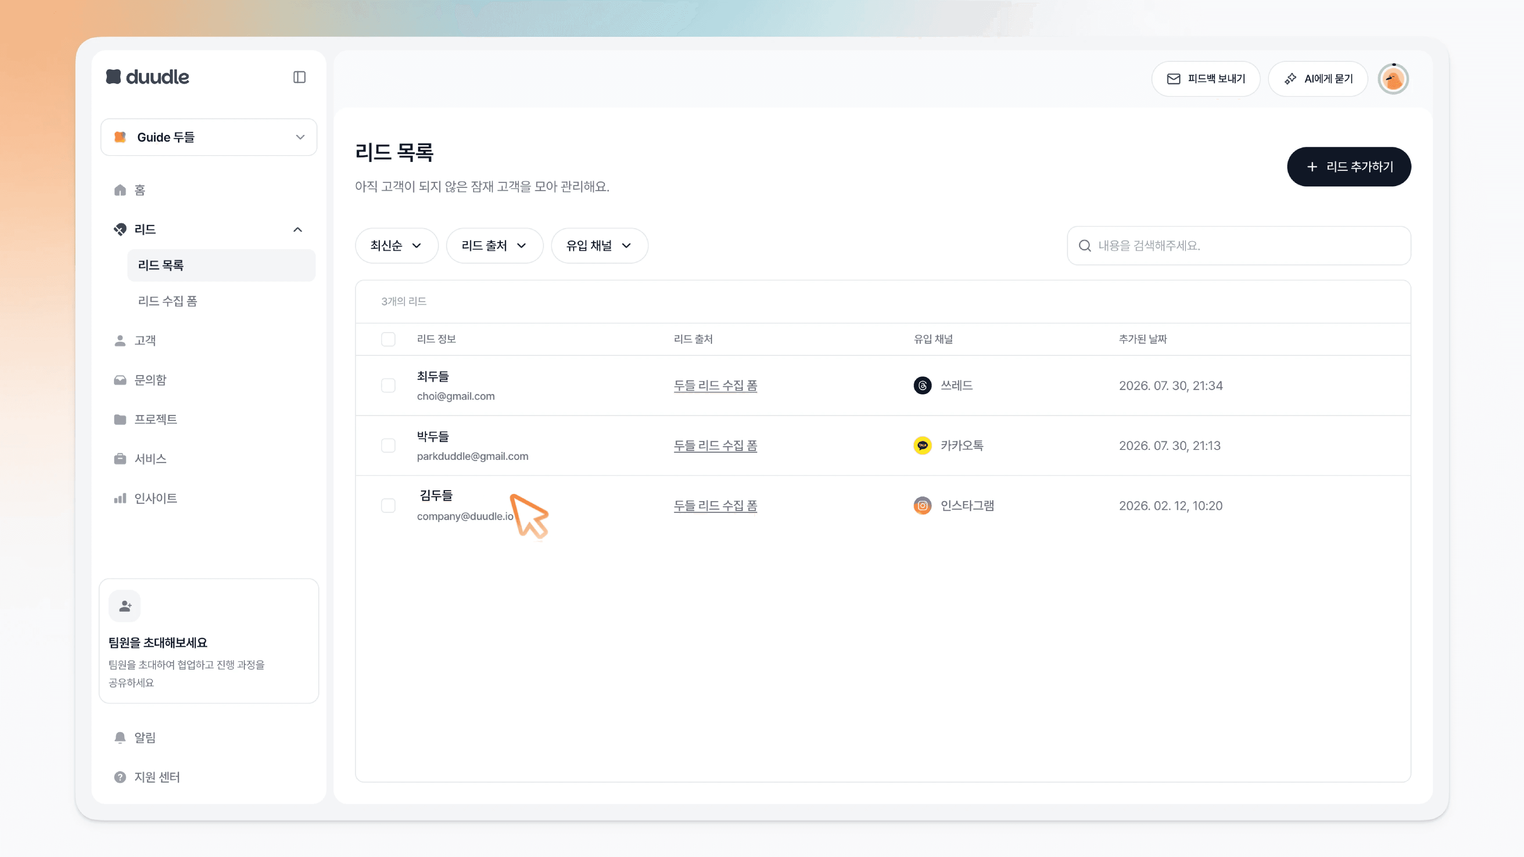Image resolution: width=1524 pixels, height=857 pixels.
Task: Click the Threads 쓰레드 channel icon
Action: click(922, 386)
